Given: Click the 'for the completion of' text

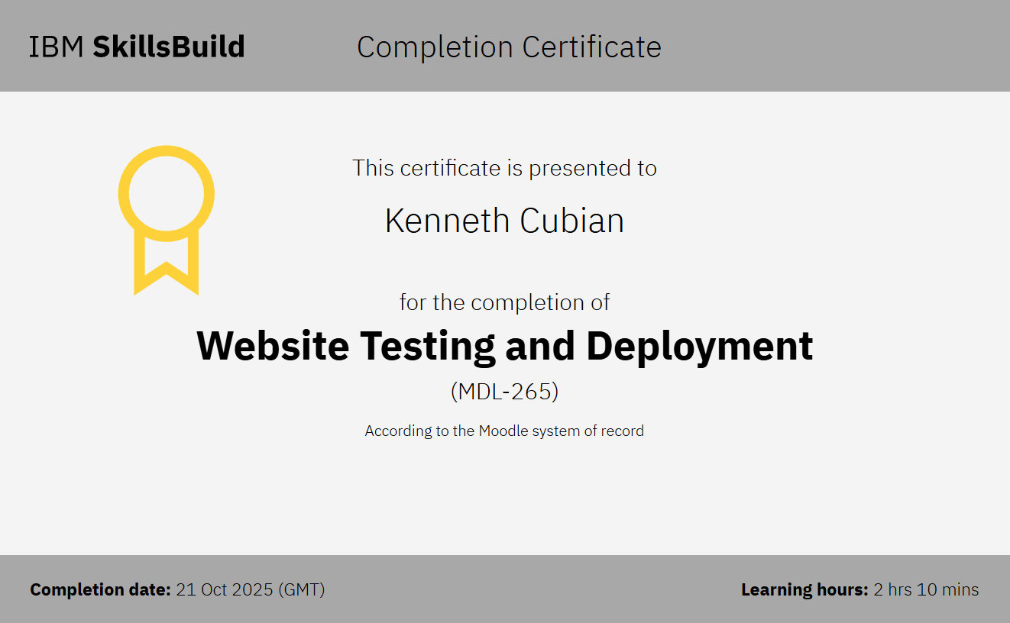Looking at the screenshot, I should 504,302.
